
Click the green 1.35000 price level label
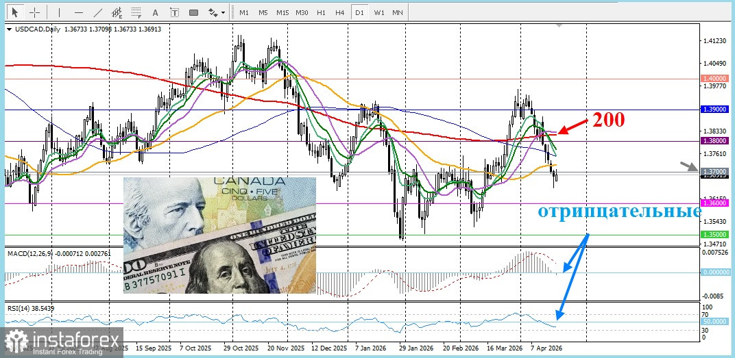pos(715,235)
